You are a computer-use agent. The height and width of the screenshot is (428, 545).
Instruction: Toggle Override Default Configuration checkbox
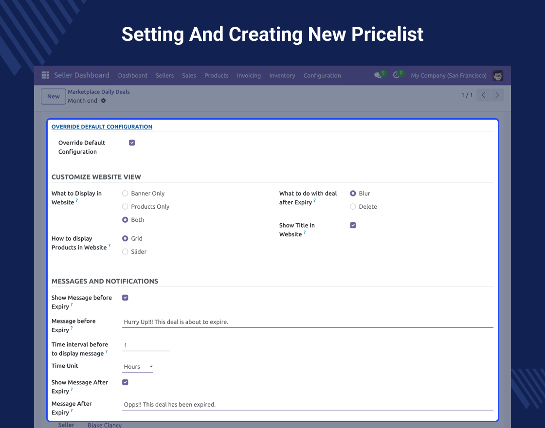[132, 143]
